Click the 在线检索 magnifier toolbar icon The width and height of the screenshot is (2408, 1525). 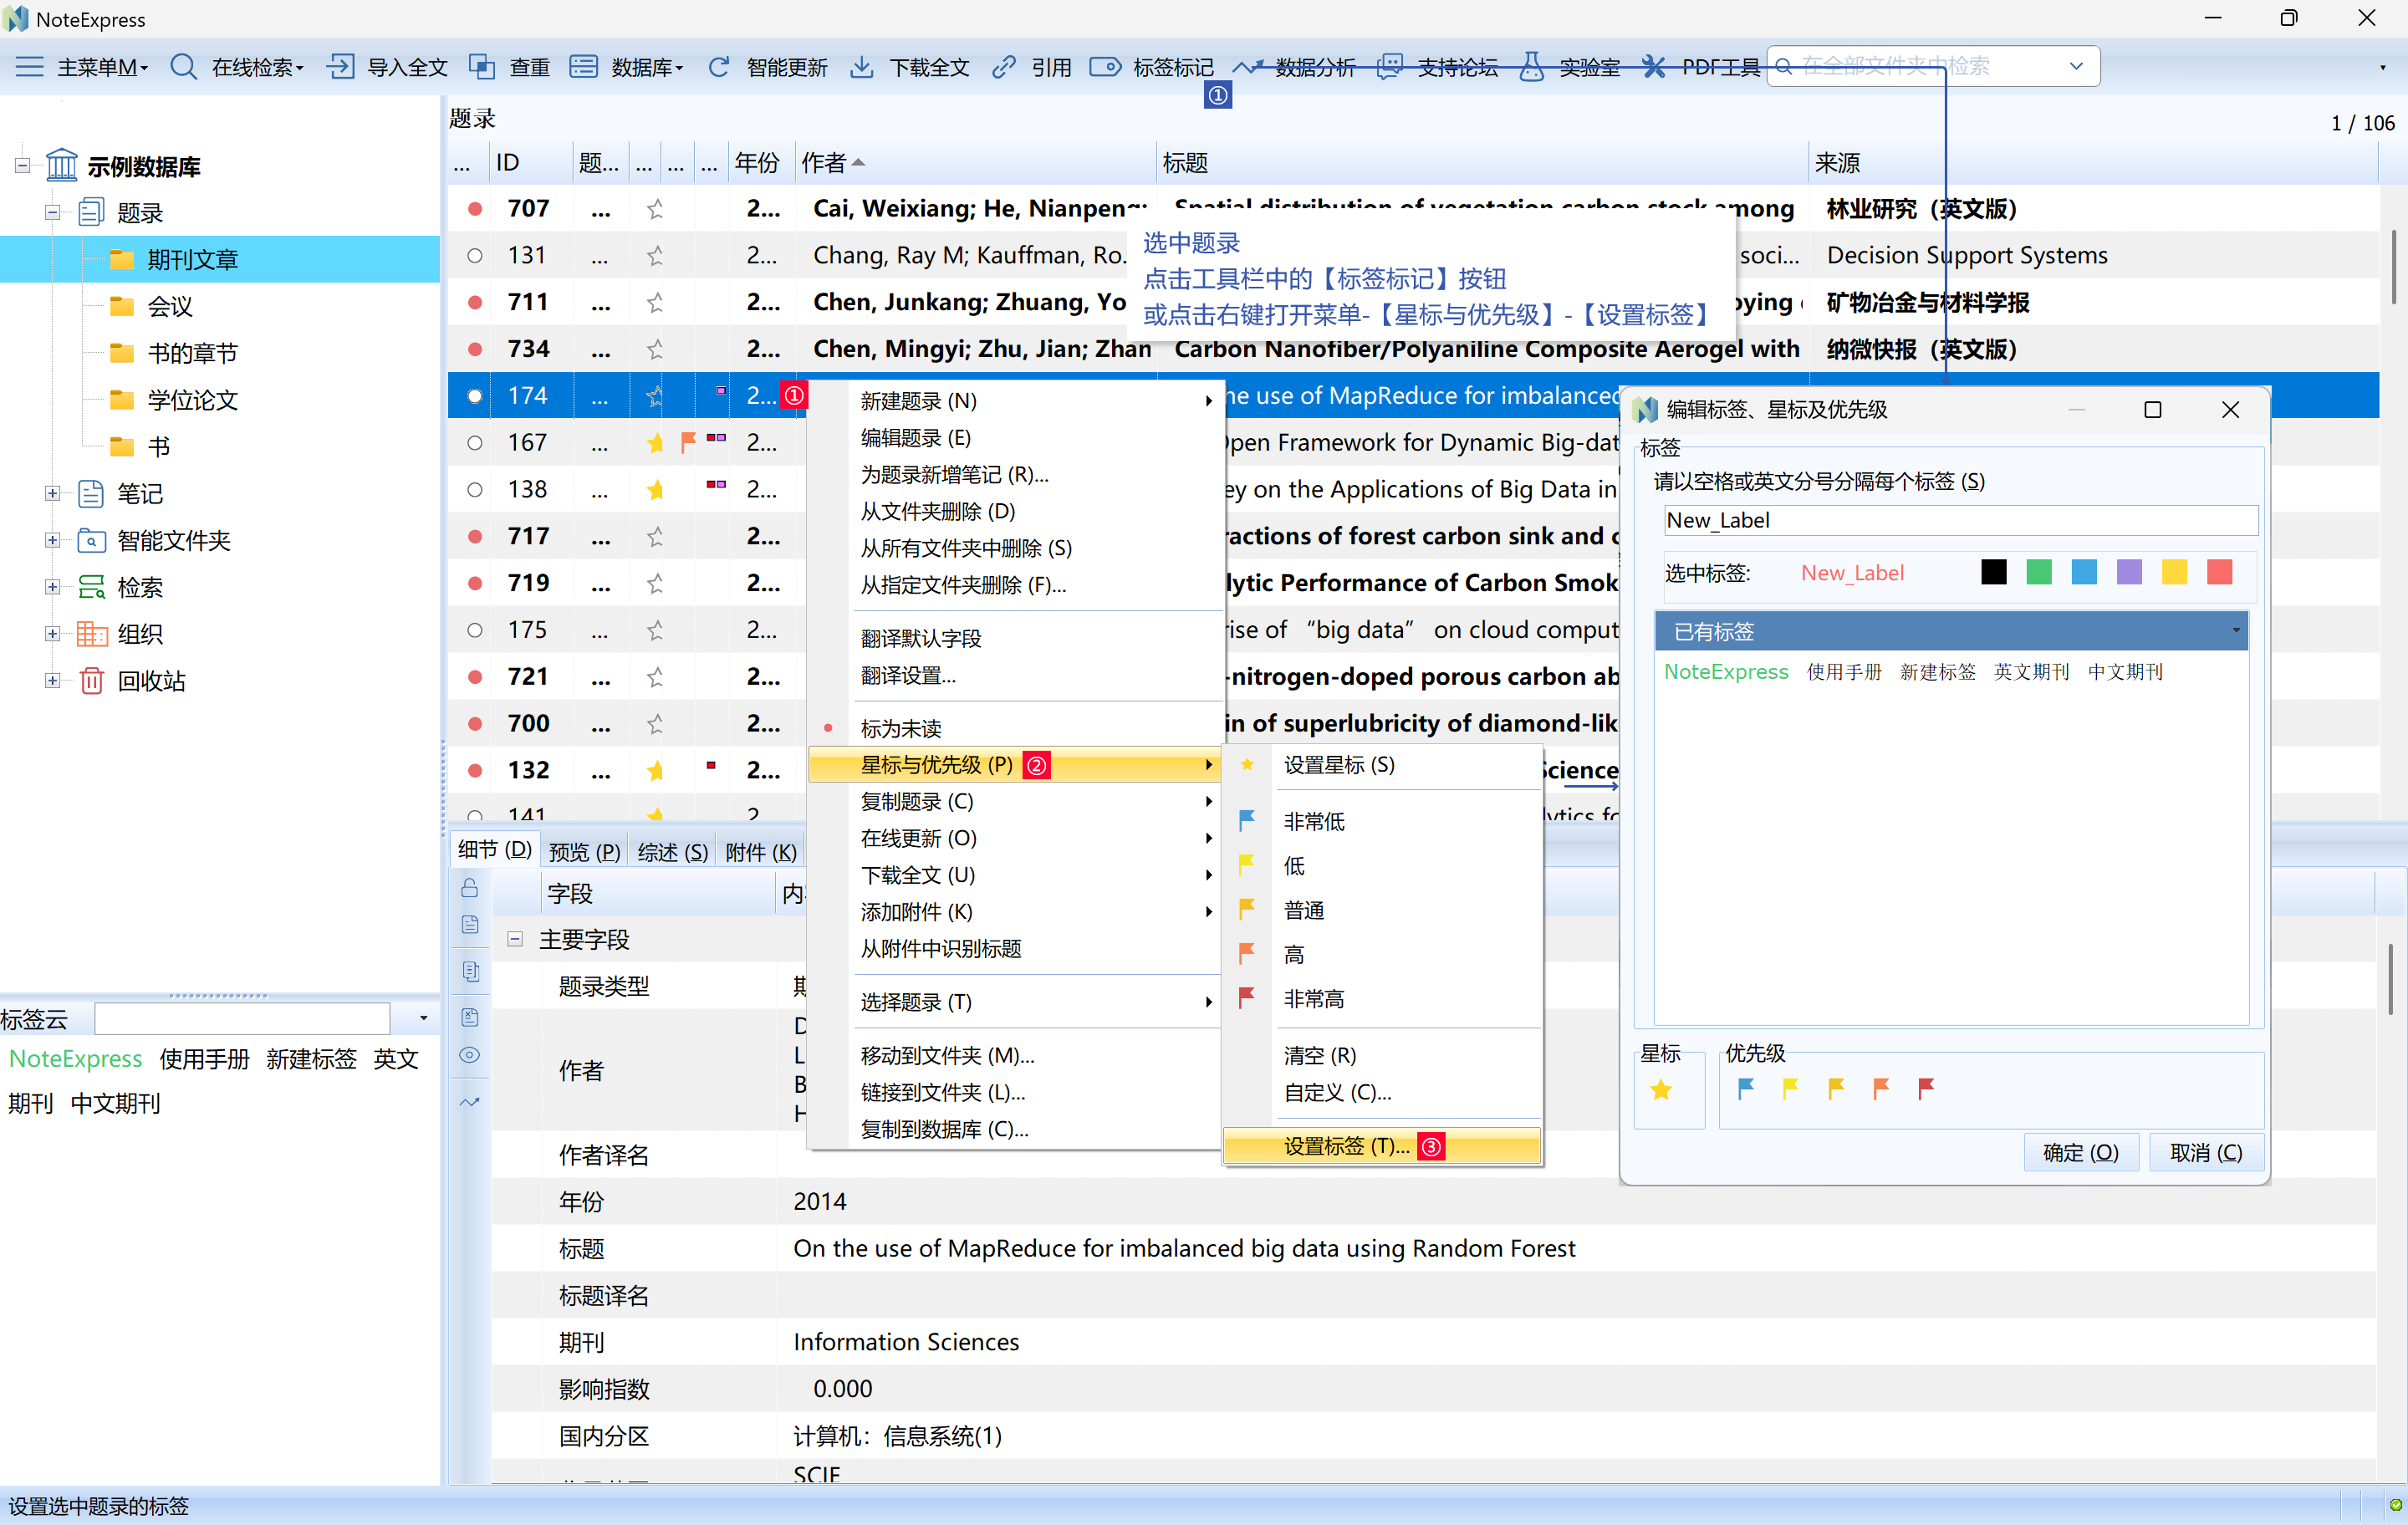coord(183,67)
